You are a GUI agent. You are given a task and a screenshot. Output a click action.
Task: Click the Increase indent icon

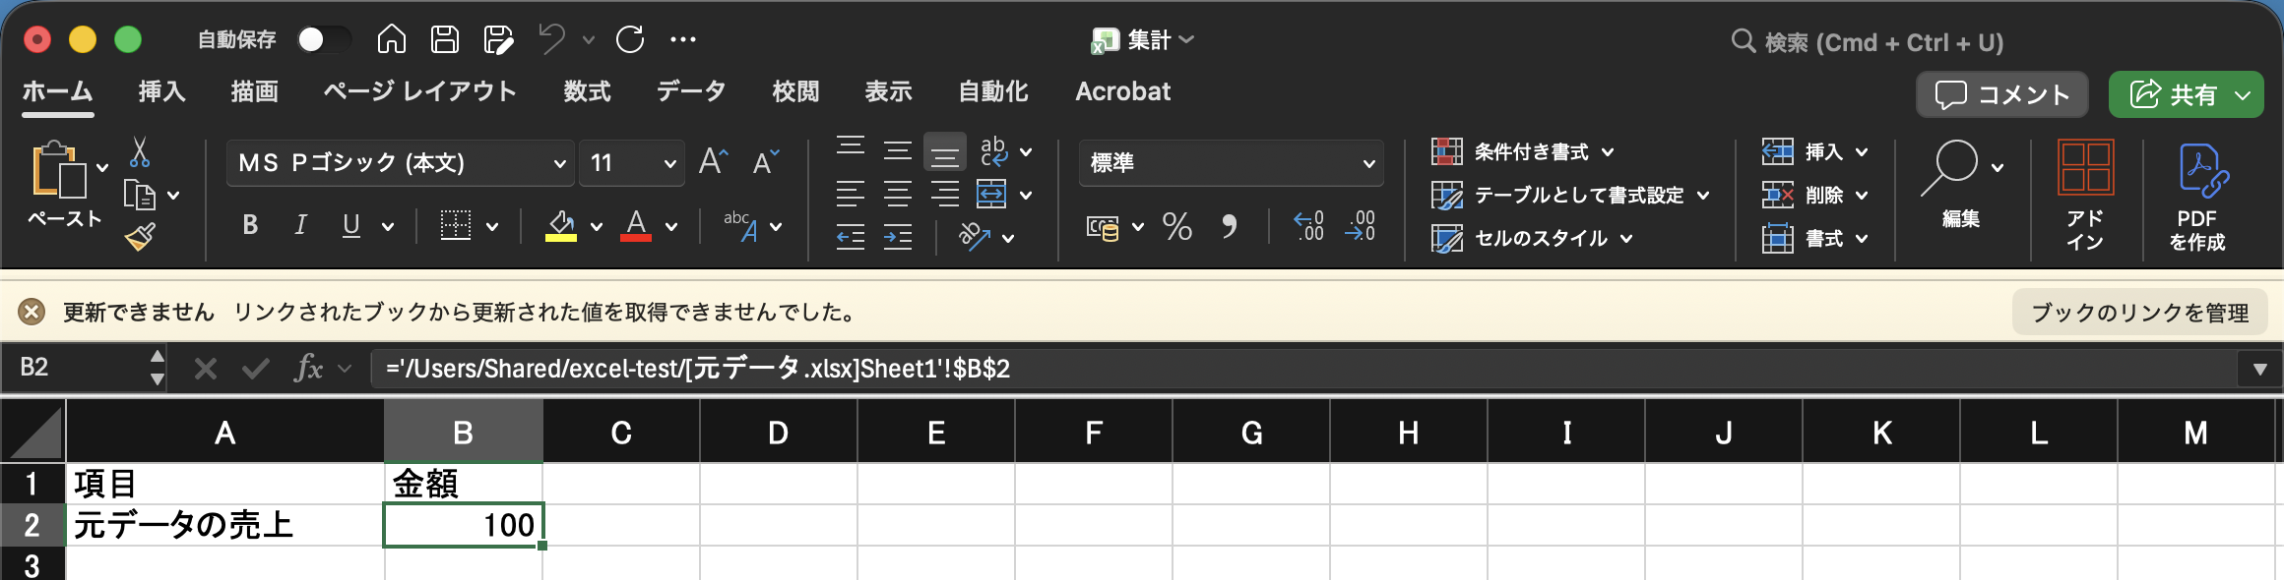point(898,237)
